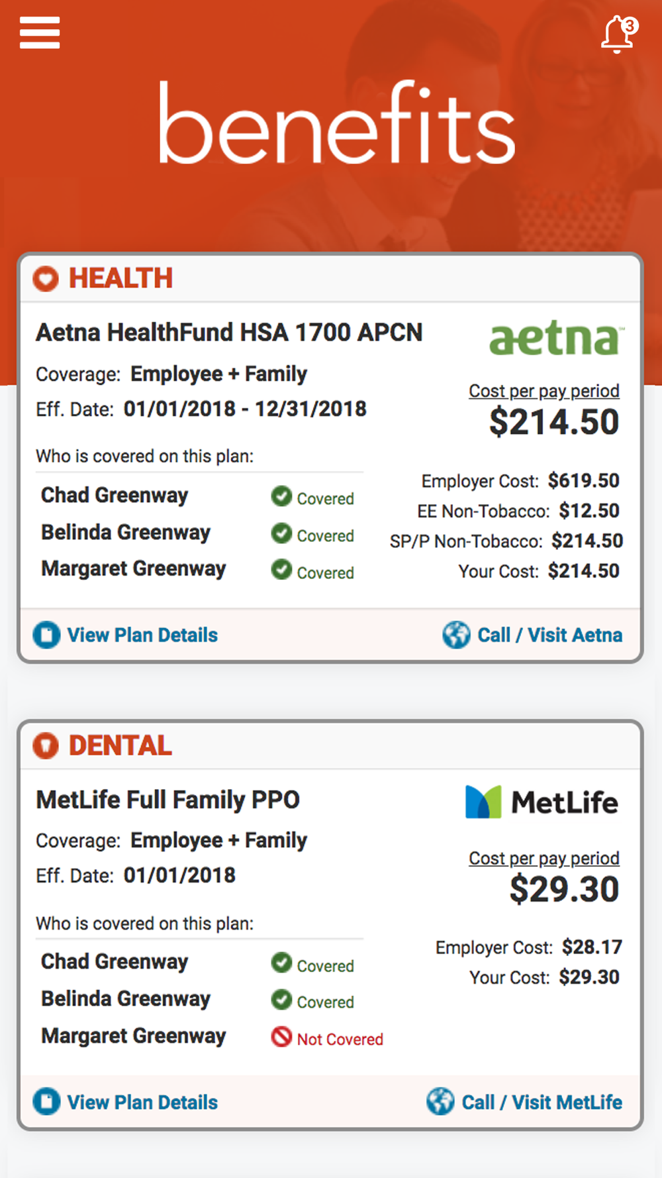Click document icon beside Dental View Plan Details
662x1178 pixels.
coord(46,1102)
